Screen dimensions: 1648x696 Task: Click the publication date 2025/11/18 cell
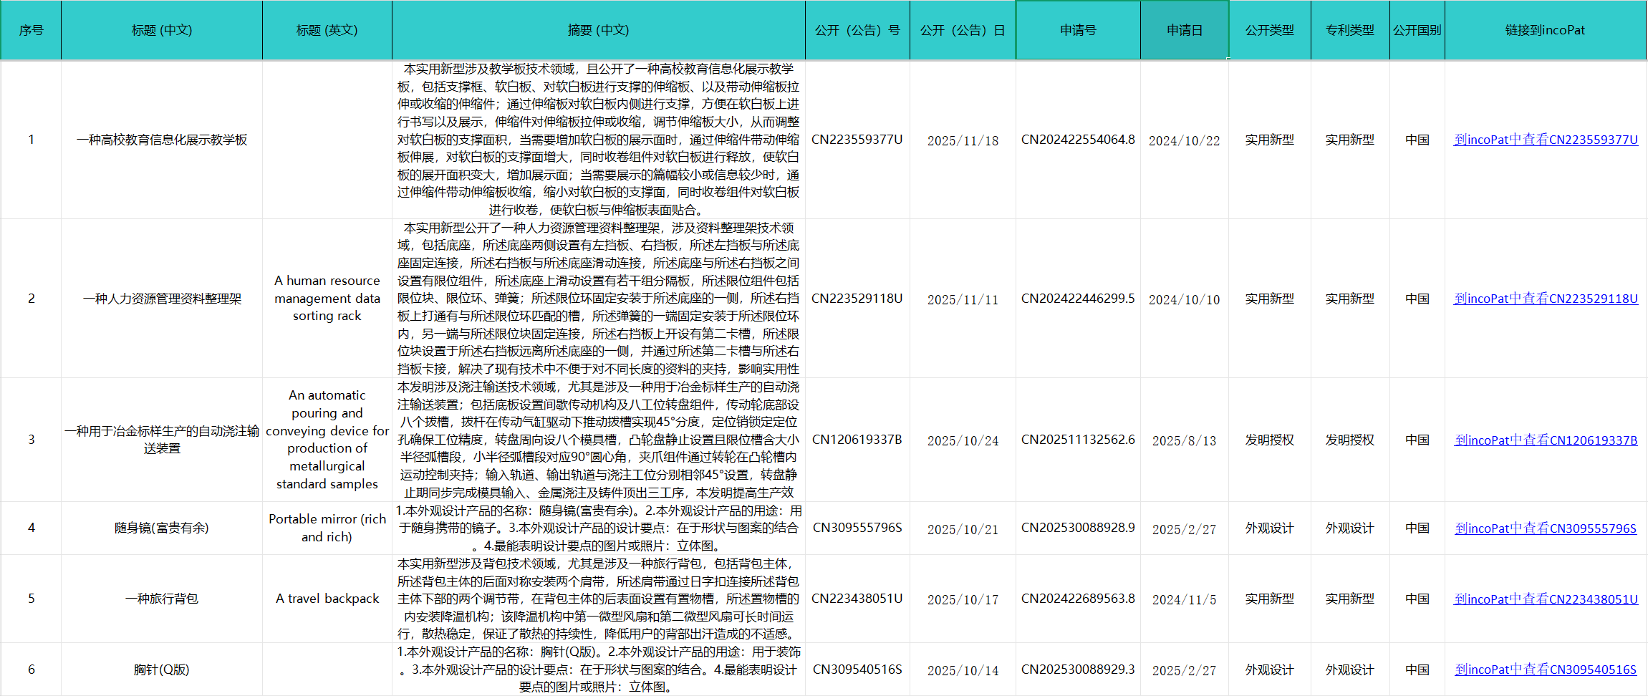pyautogui.click(x=963, y=140)
